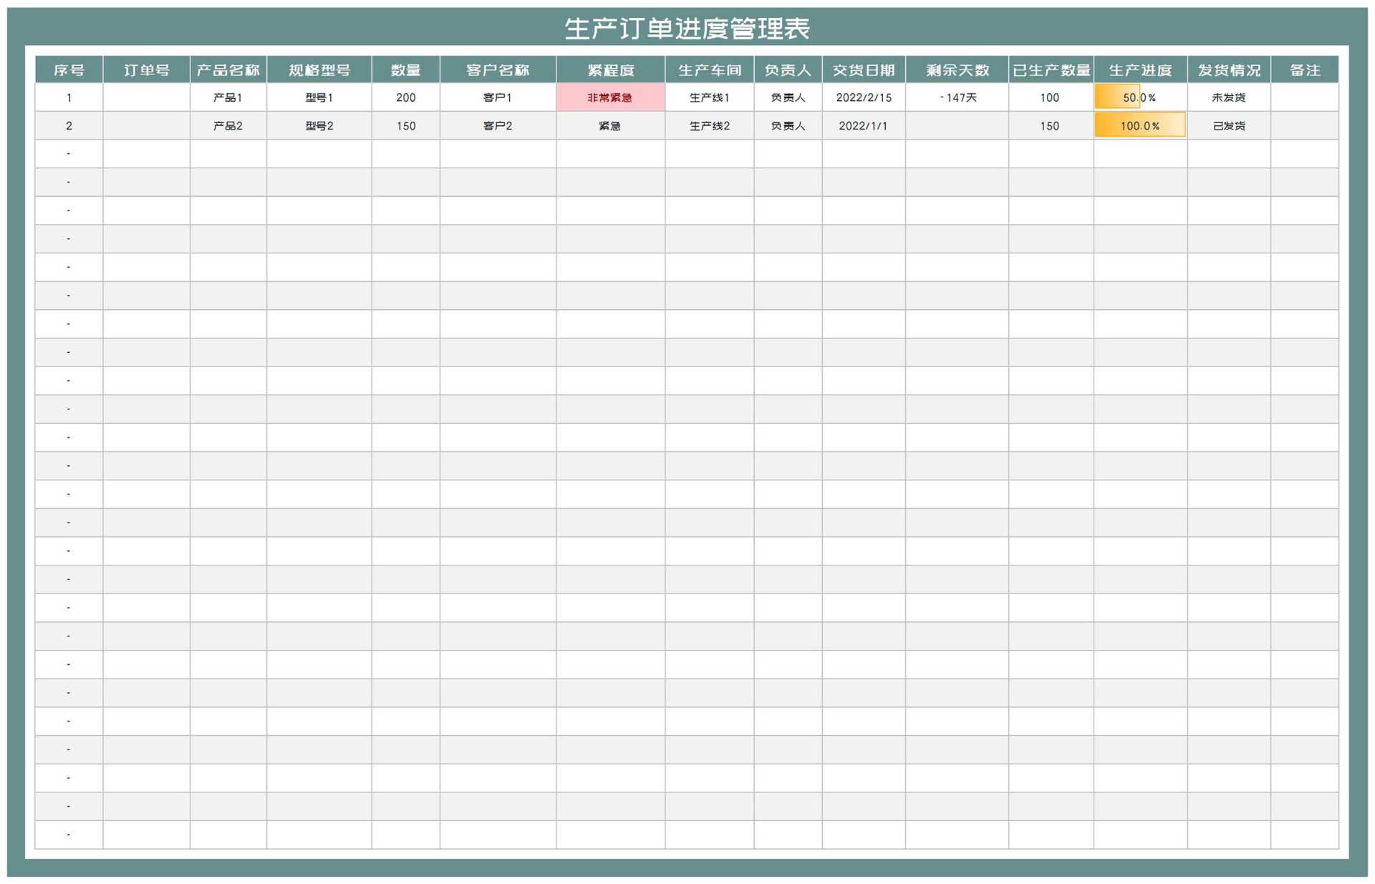Click the 数量 column header

[x=406, y=70]
